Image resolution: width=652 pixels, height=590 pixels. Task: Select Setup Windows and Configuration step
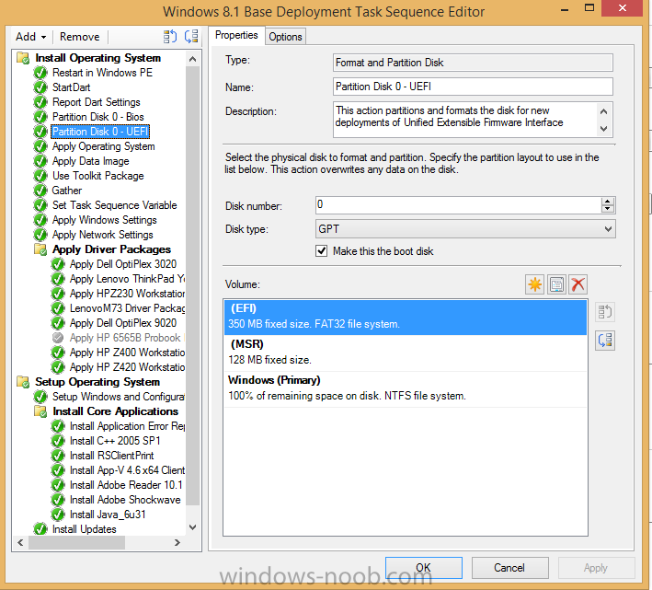click(118, 397)
